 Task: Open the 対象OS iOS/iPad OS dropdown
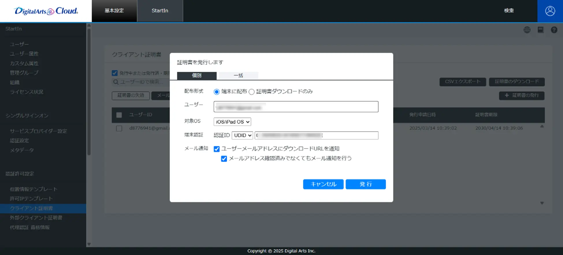tap(232, 122)
